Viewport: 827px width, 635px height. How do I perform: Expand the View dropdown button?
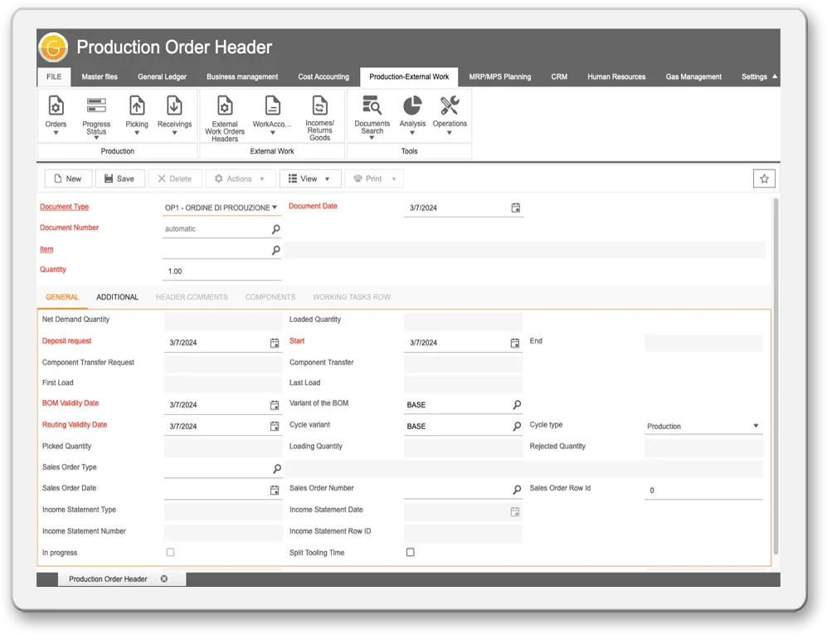(x=309, y=178)
